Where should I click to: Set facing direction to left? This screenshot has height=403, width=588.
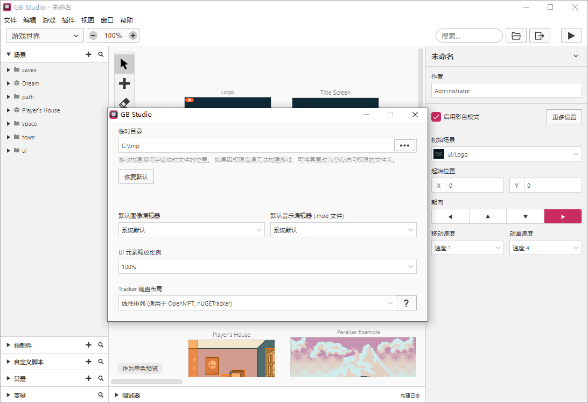[x=450, y=216]
